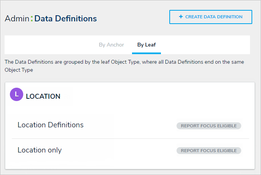261x175 pixels.
Task: Open the Location only data definition
Action: tap(40, 150)
